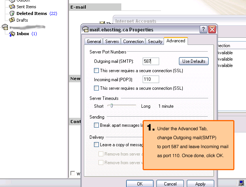Open the Drafts folder icon

point(12,20)
